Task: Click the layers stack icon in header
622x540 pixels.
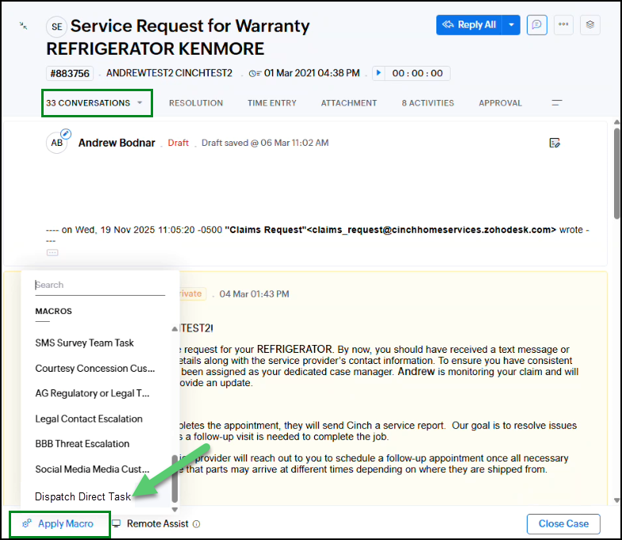Action: tap(590, 25)
